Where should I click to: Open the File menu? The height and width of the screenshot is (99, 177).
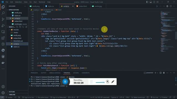click(x=7, y=2)
